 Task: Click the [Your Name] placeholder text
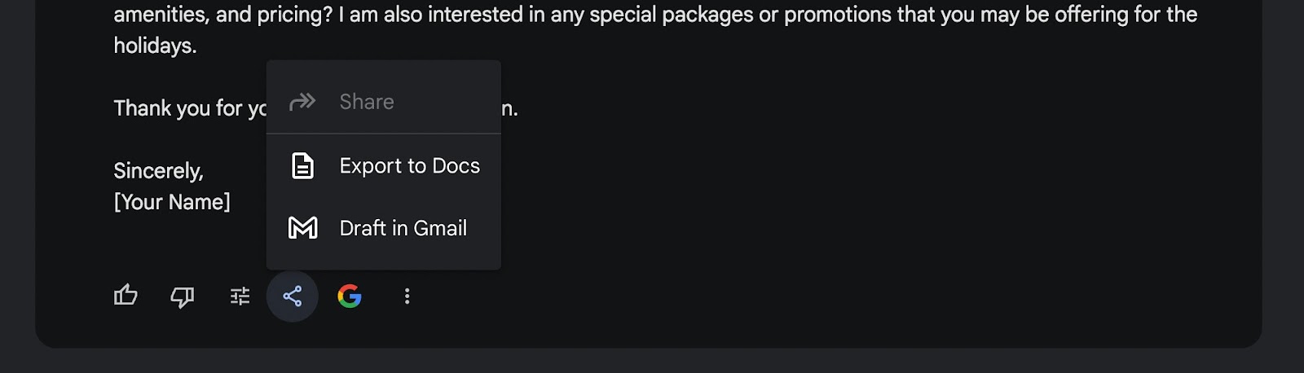click(172, 202)
